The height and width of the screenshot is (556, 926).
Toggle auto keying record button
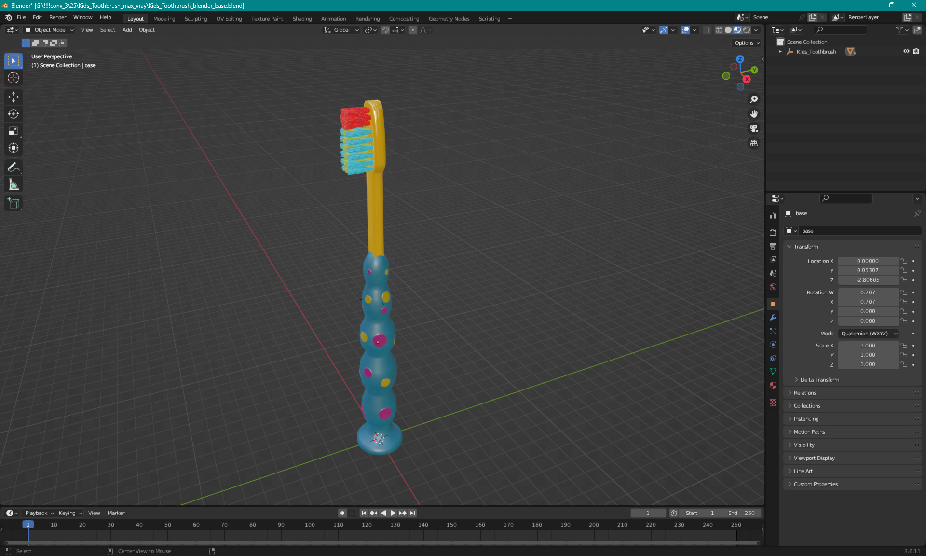(x=342, y=513)
